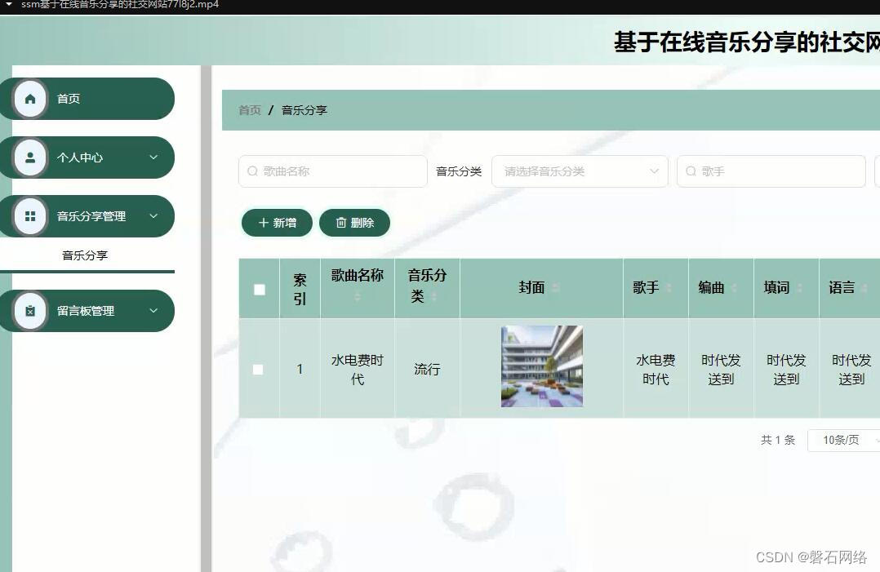Image resolution: width=880 pixels, height=572 pixels.
Task: Focus the 歌曲名称 search input
Action: pos(333,171)
